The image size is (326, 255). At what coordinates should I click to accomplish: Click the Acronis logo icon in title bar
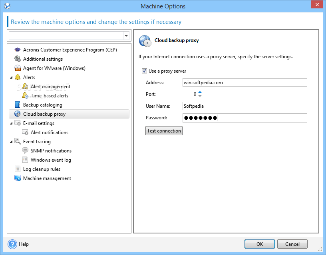pos(7,6)
